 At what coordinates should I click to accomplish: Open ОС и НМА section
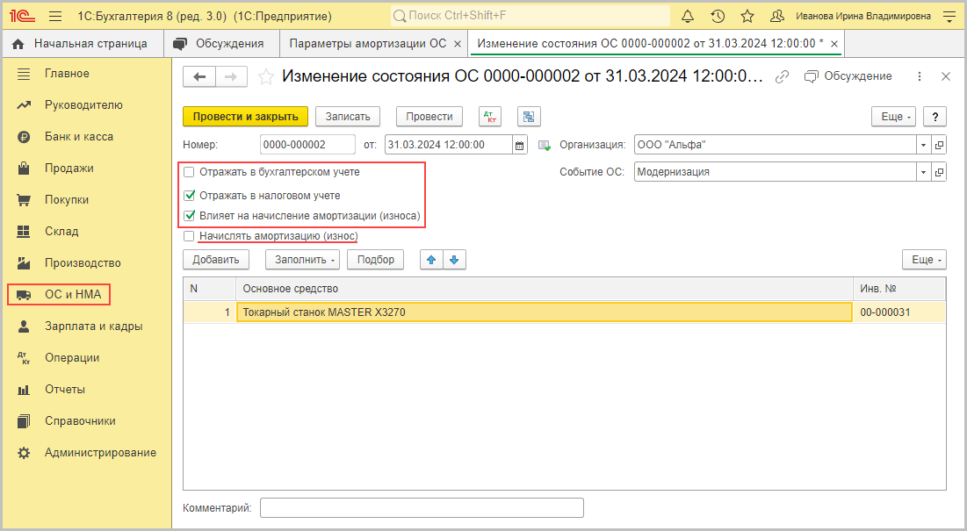[x=59, y=294]
